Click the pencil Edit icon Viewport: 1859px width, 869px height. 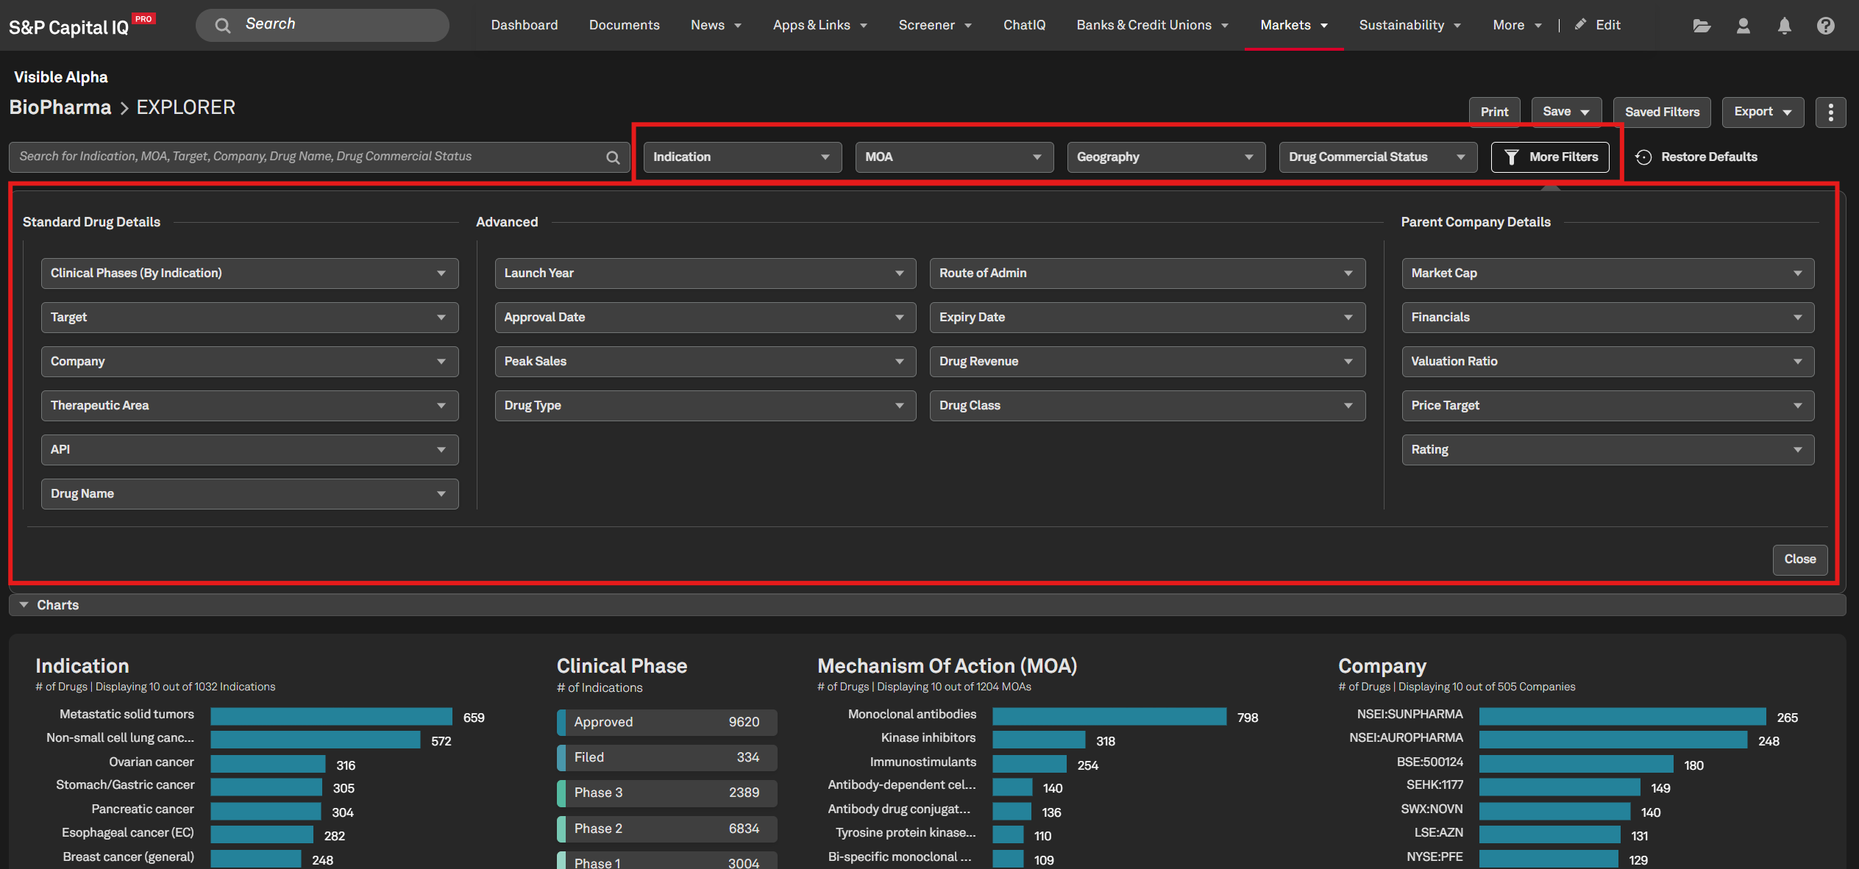tap(1580, 24)
